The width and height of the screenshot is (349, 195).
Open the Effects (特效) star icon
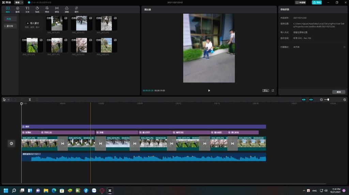[x=47, y=9]
